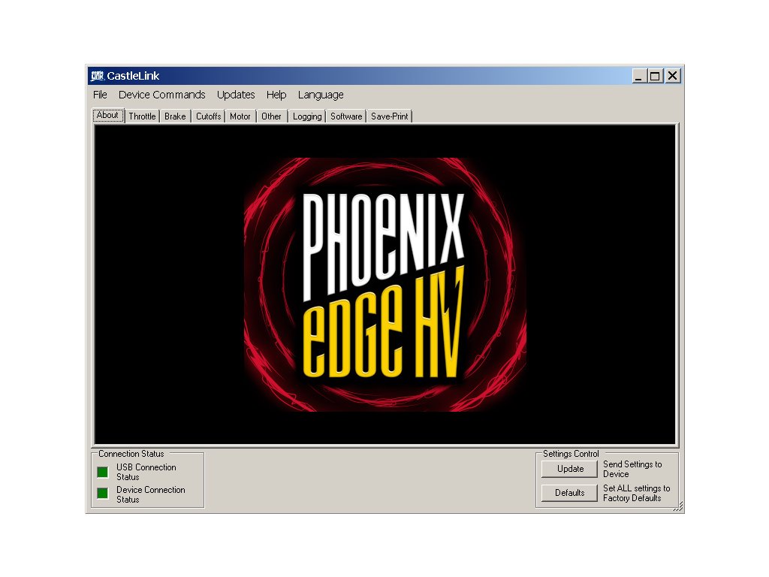Click the CastleLink title bar app icon
The image size is (769, 577).
pyautogui.click(x=97, y=76)
